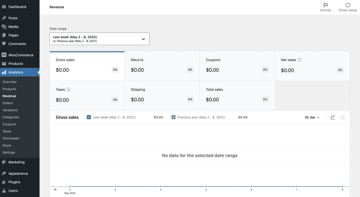Select the Returns summary card

[x=162, y=66]
